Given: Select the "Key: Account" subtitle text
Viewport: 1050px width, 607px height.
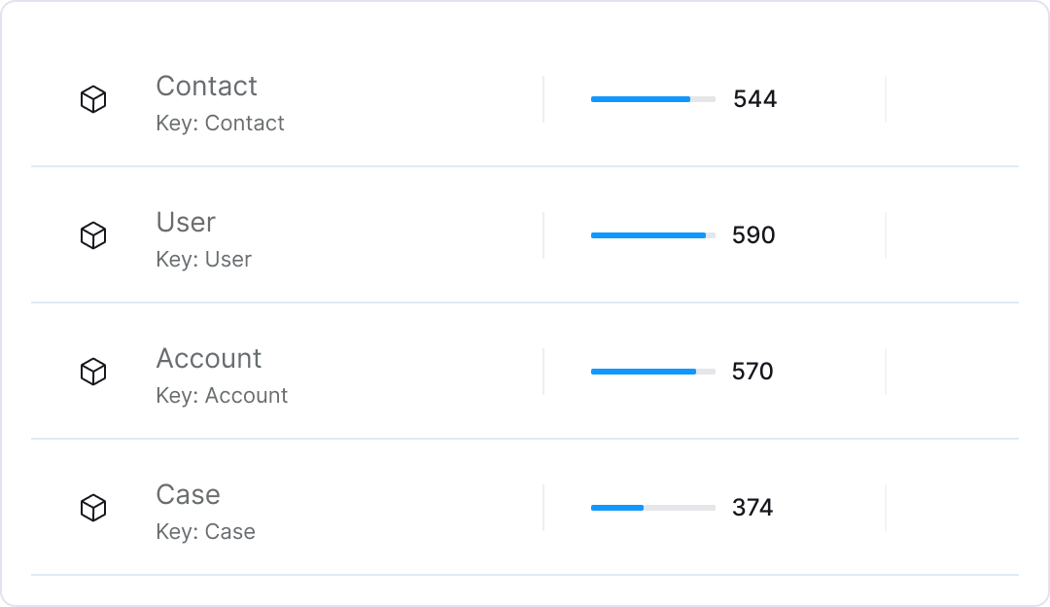Looking at the screenshot, I should (222, 396).
